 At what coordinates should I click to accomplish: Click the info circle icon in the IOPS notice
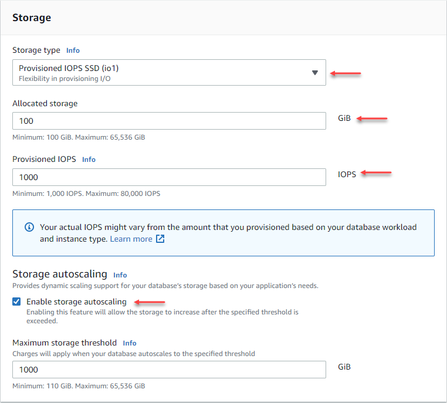tap(29, 227)
